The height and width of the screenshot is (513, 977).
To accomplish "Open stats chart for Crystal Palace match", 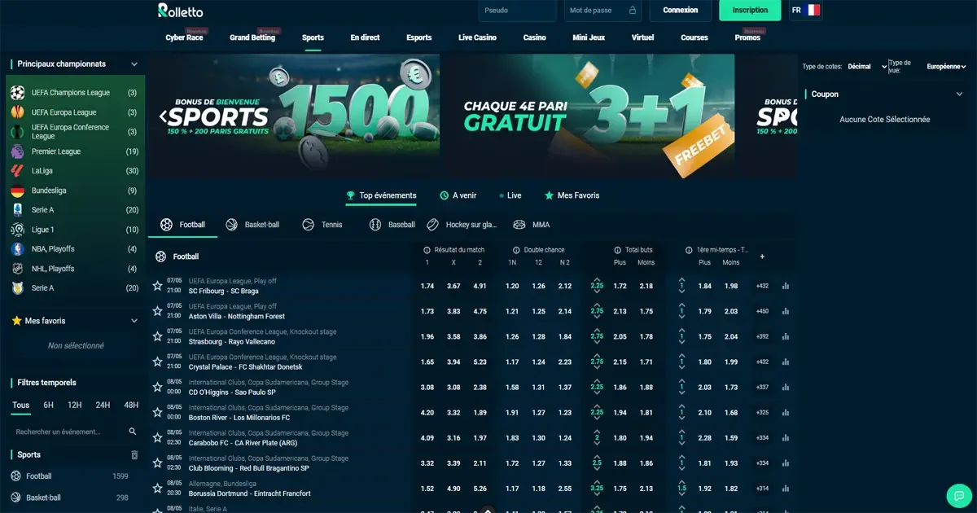I will tap(786, 362).
